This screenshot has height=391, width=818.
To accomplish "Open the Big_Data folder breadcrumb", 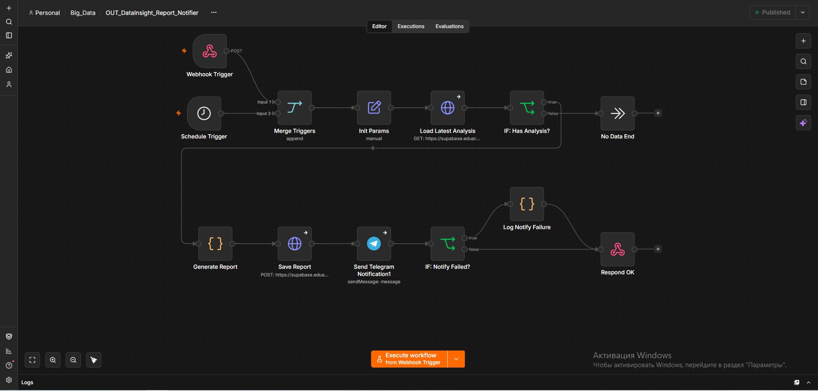I will [83, 13].
